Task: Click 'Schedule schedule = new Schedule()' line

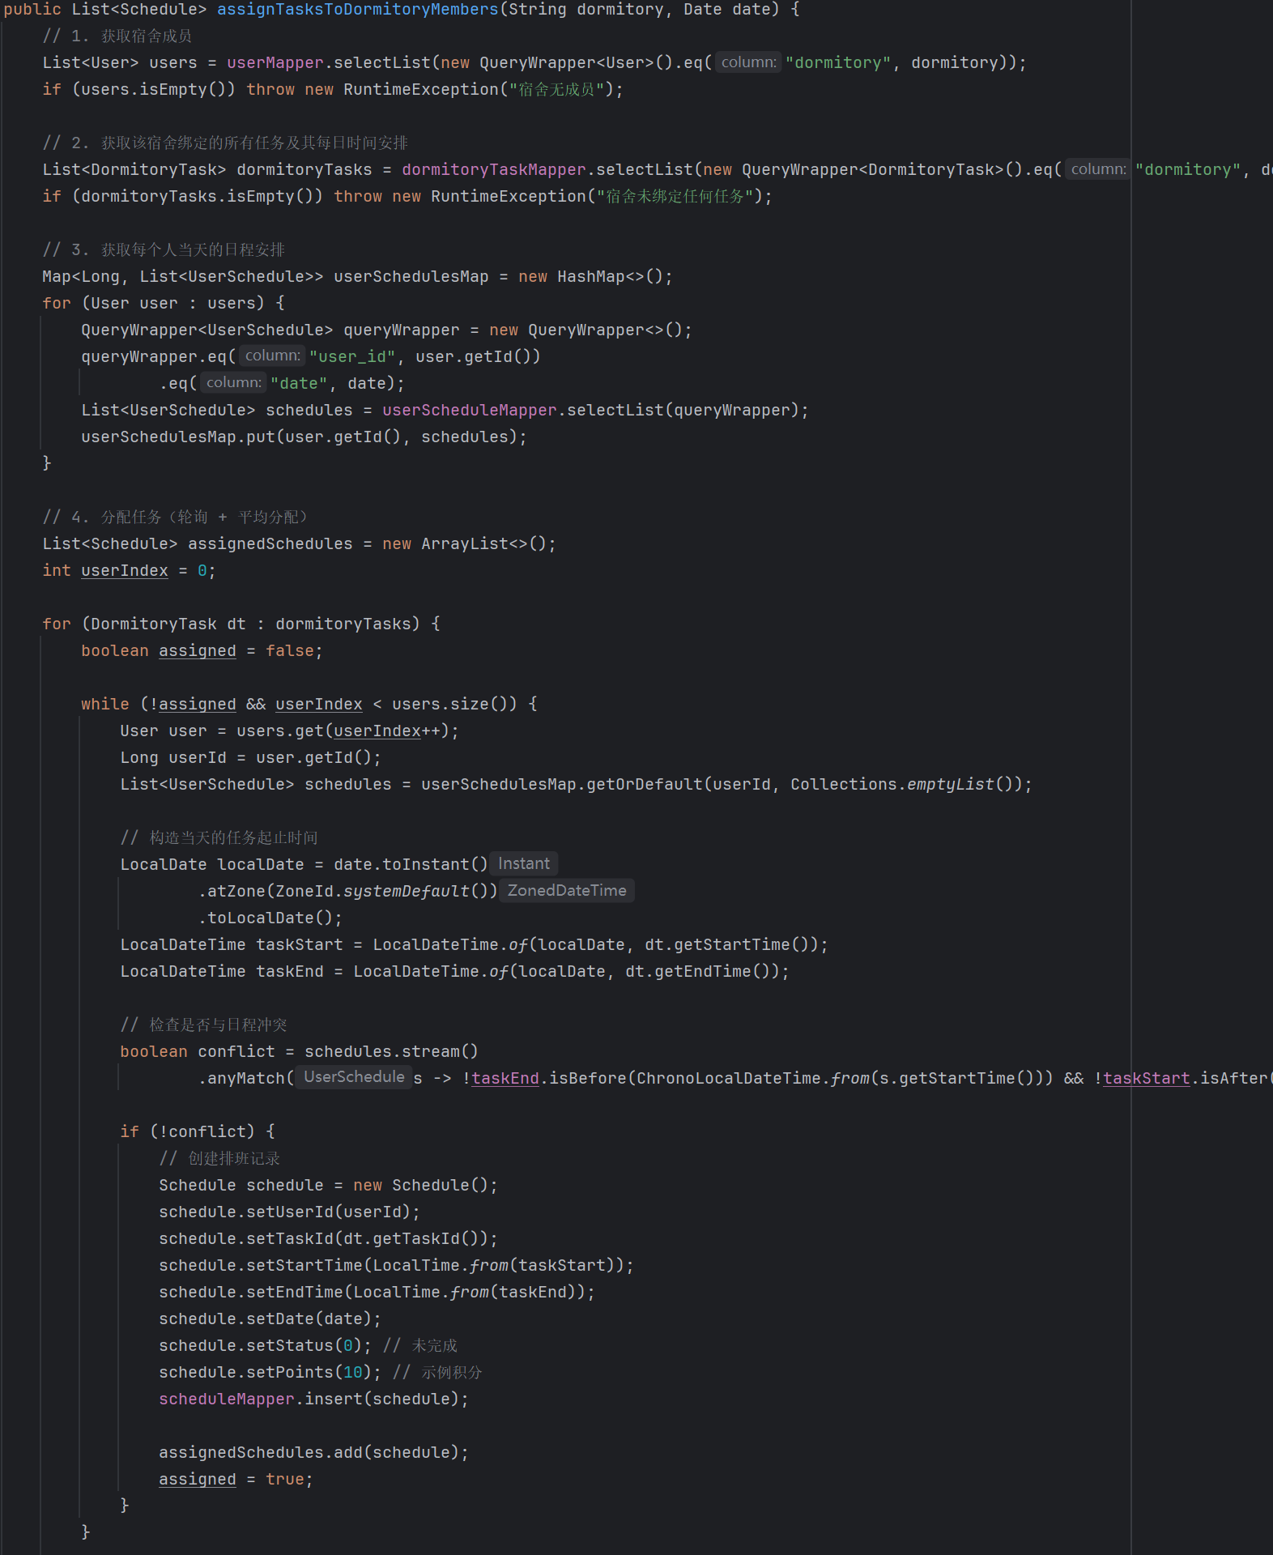Action: click(328, 1186)
